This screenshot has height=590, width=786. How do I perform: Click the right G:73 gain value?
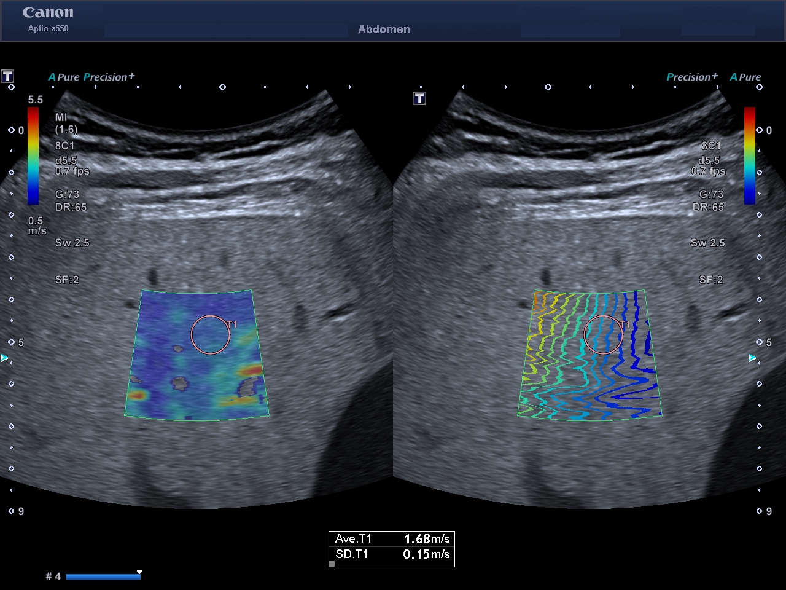(x=711, y=194)
